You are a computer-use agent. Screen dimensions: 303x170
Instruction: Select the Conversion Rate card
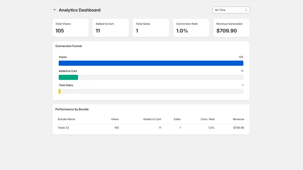[x=191, y=28]
